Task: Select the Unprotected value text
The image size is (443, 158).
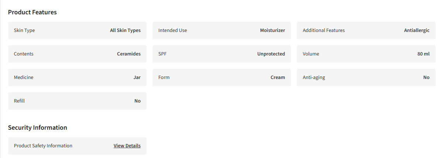Action: coord(271,54)
